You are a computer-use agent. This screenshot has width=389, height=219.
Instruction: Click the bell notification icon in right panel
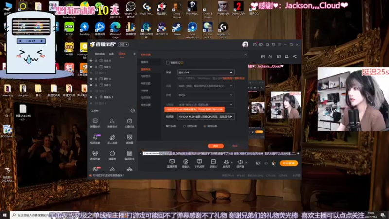tap(286, 56)
